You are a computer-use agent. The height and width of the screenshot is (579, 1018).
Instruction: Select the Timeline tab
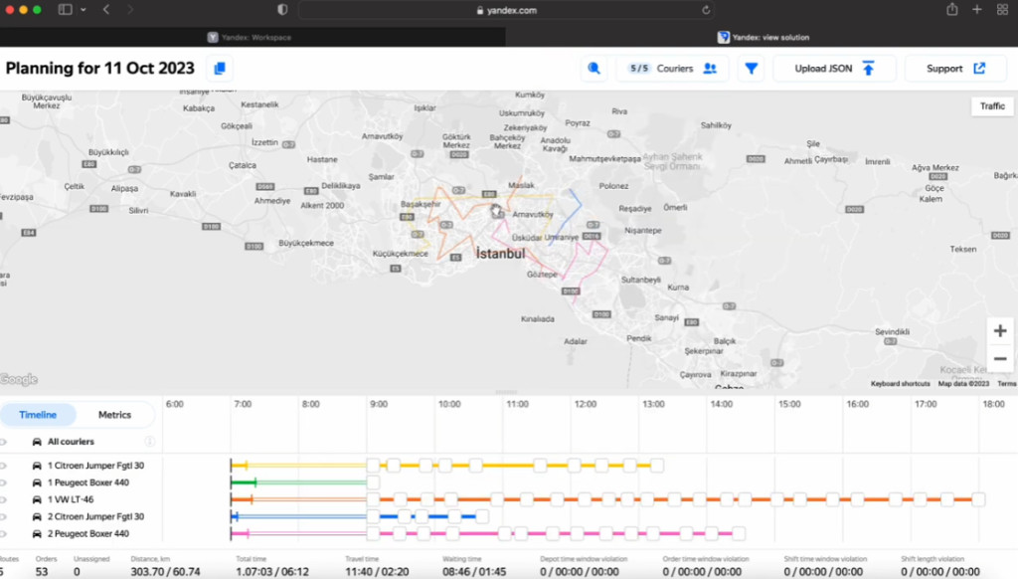[38, 415]
